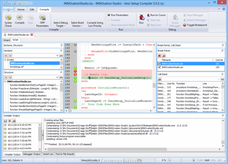Switch to the Home ribbon tab

click(x=21, y=9)
